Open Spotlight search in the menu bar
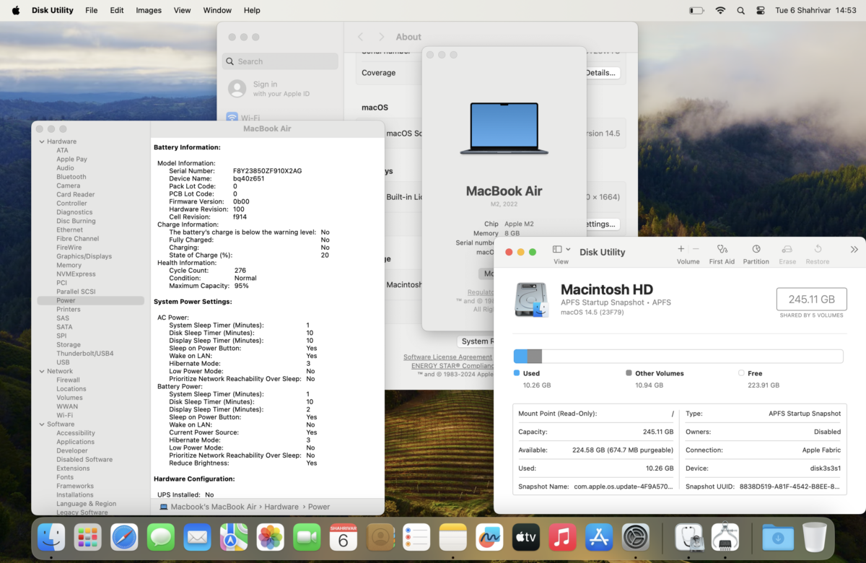866x563 pixels. [740, 11]
